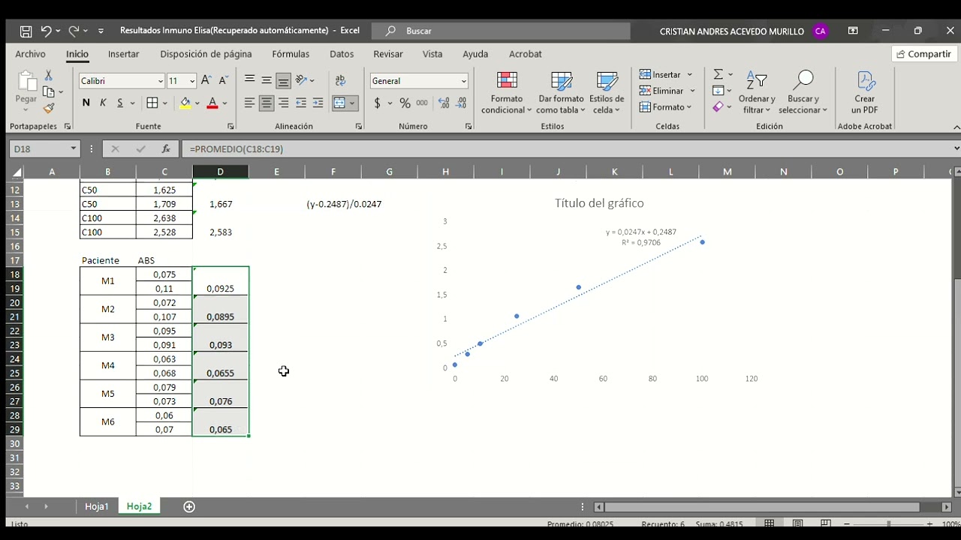Open Formato condicional dropdown
The height and width of the screenshot is (540, 961).
coord(507,93)
